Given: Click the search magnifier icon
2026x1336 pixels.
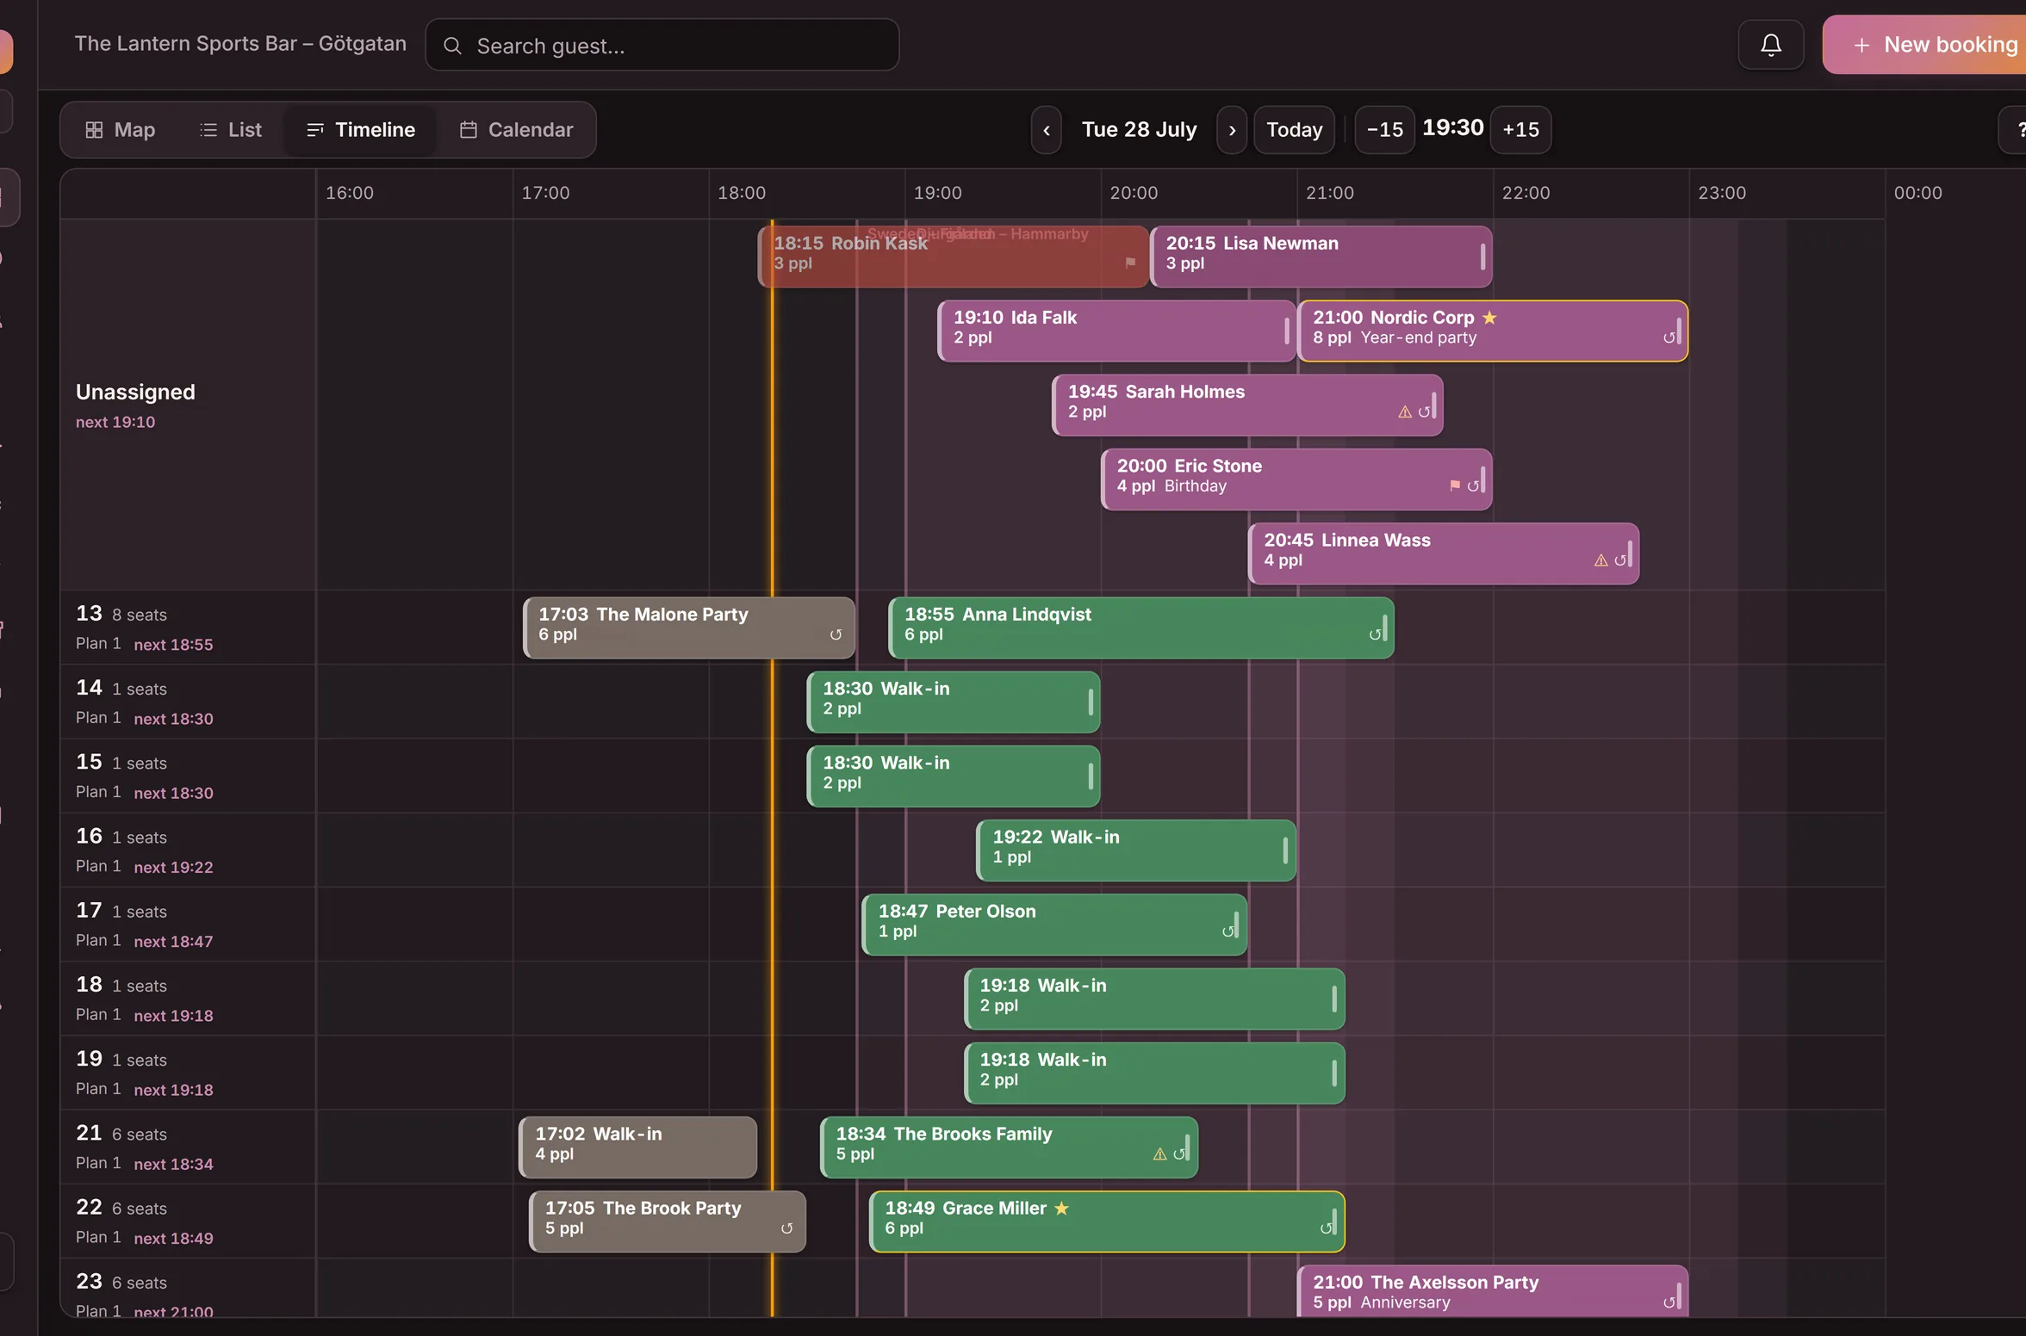Looking at the screenshot, I should click(452, 46).
